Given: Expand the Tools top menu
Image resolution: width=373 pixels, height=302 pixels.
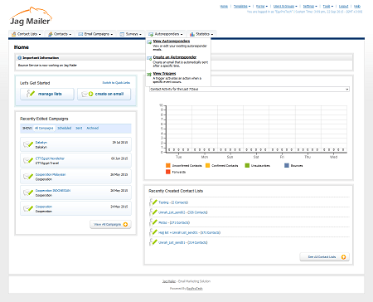Looking at the screenshot, I should (328, 6).
